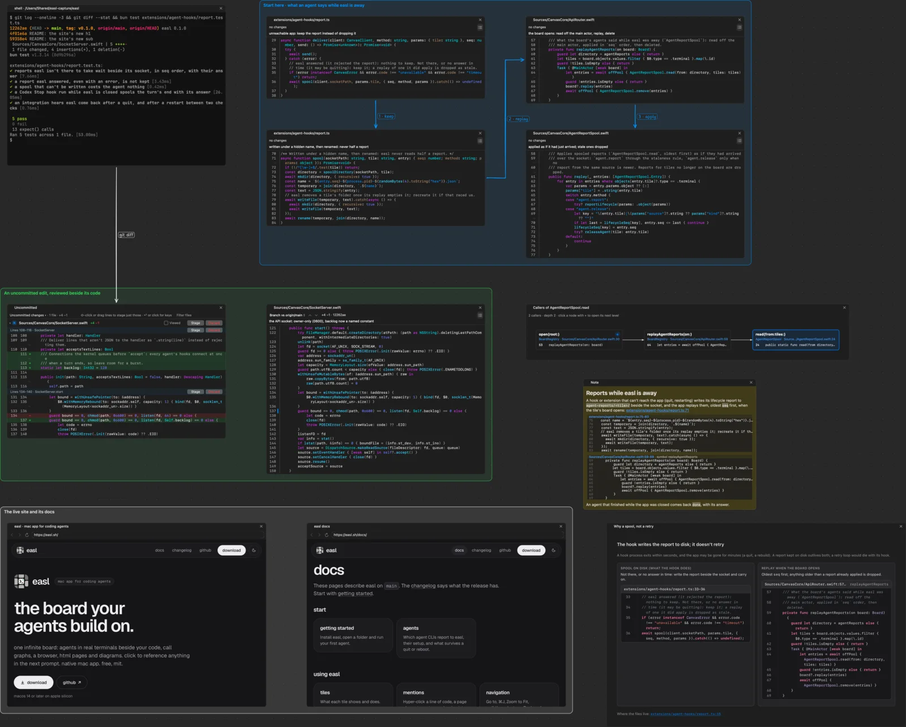Jump to next change in SocketServer.swift tile

(316, 315)
